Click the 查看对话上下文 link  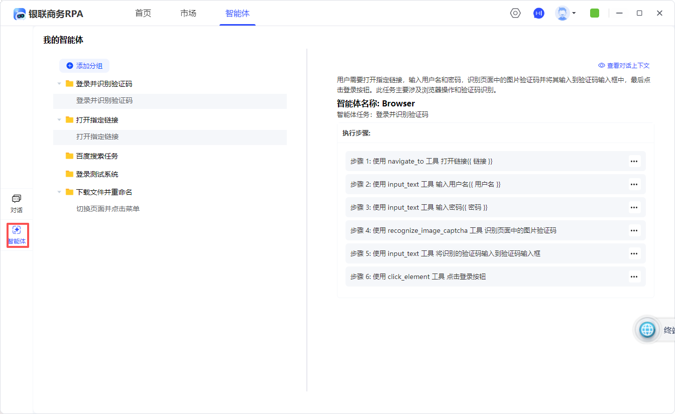624,66
